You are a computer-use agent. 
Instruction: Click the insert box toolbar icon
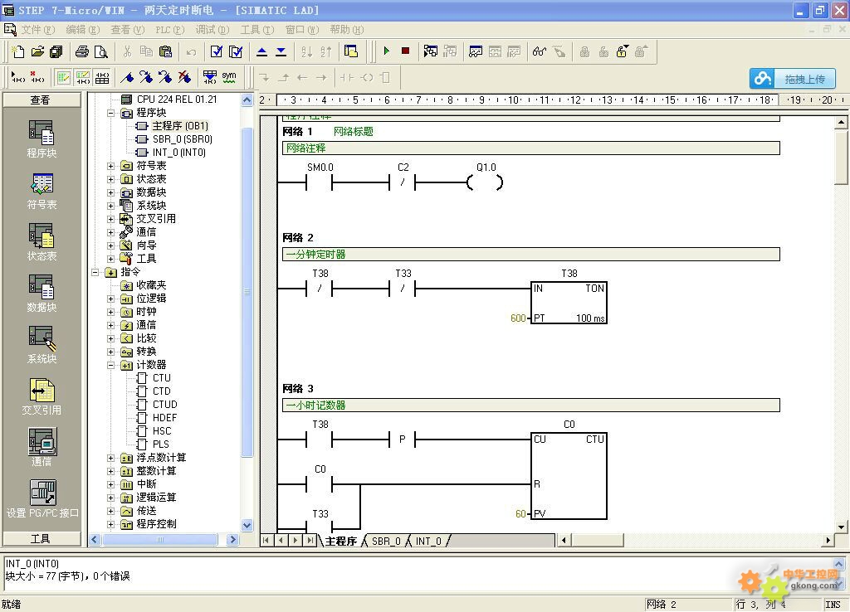click(385, 77)
